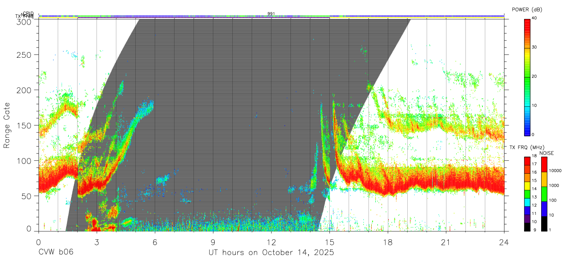Click the 1000 noise legend label
This screenshot has height=262, width=567.
(554, 186)
